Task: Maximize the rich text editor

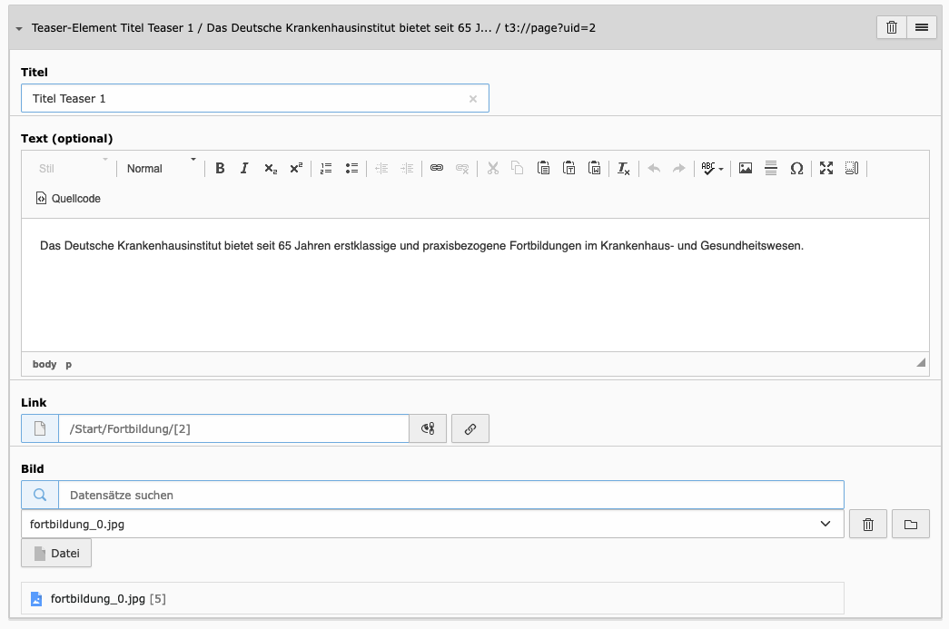Action: [826, 168]
